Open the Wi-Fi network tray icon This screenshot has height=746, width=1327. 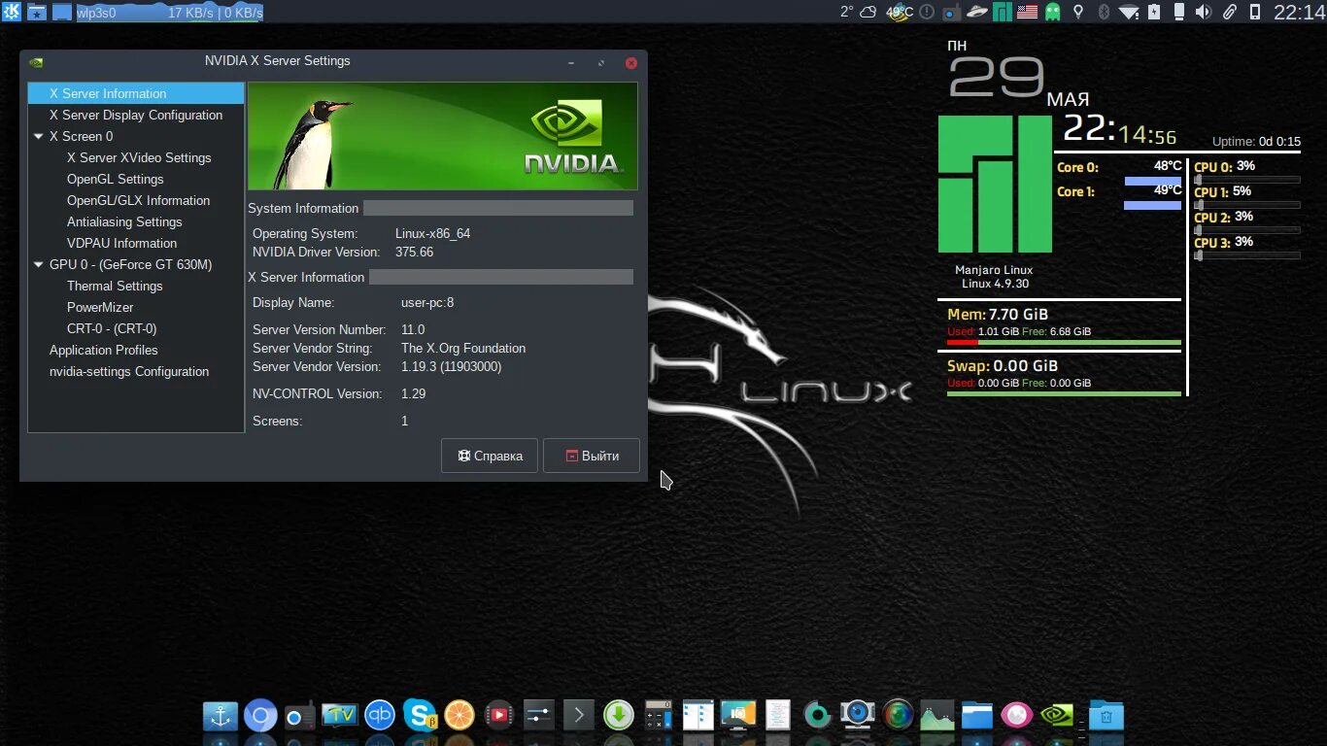coord(1128,12)
